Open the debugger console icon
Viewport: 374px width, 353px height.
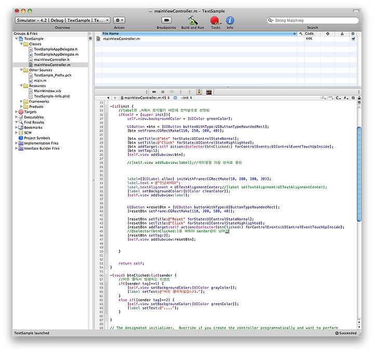209,92
